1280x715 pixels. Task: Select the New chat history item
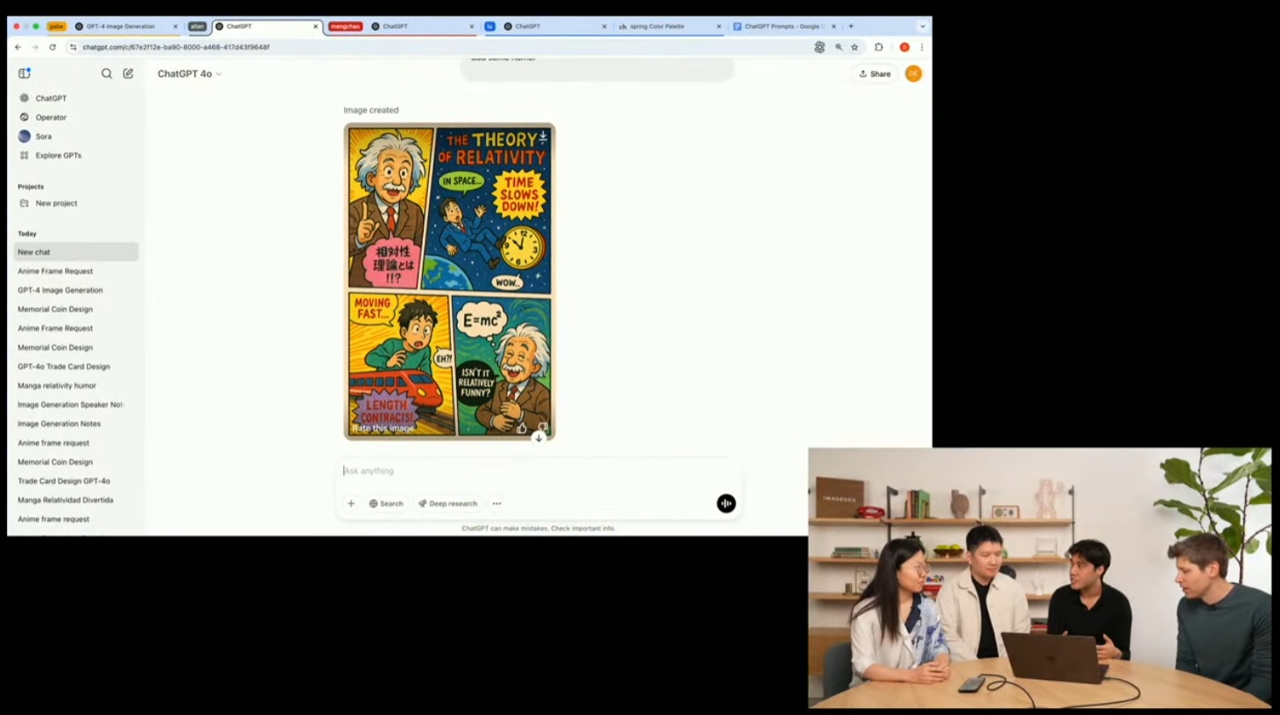point(76,252)
